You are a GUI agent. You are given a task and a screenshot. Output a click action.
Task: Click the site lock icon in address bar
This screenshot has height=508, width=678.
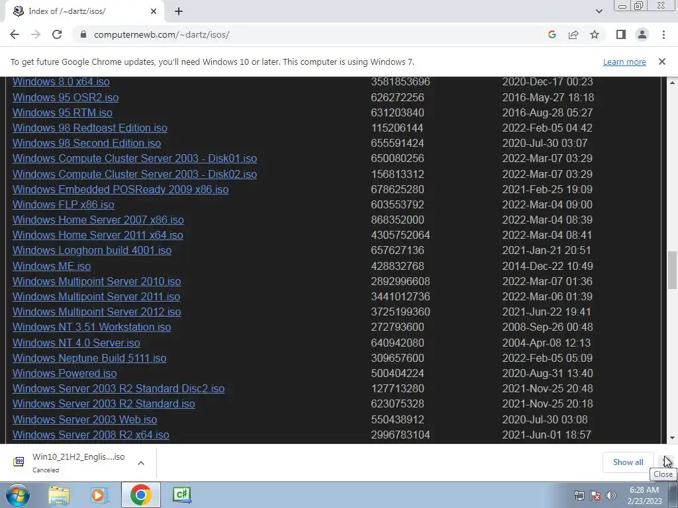[x=83, y=34]
